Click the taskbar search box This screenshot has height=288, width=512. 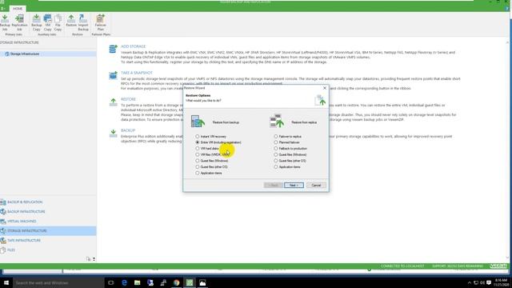[58, 282]
